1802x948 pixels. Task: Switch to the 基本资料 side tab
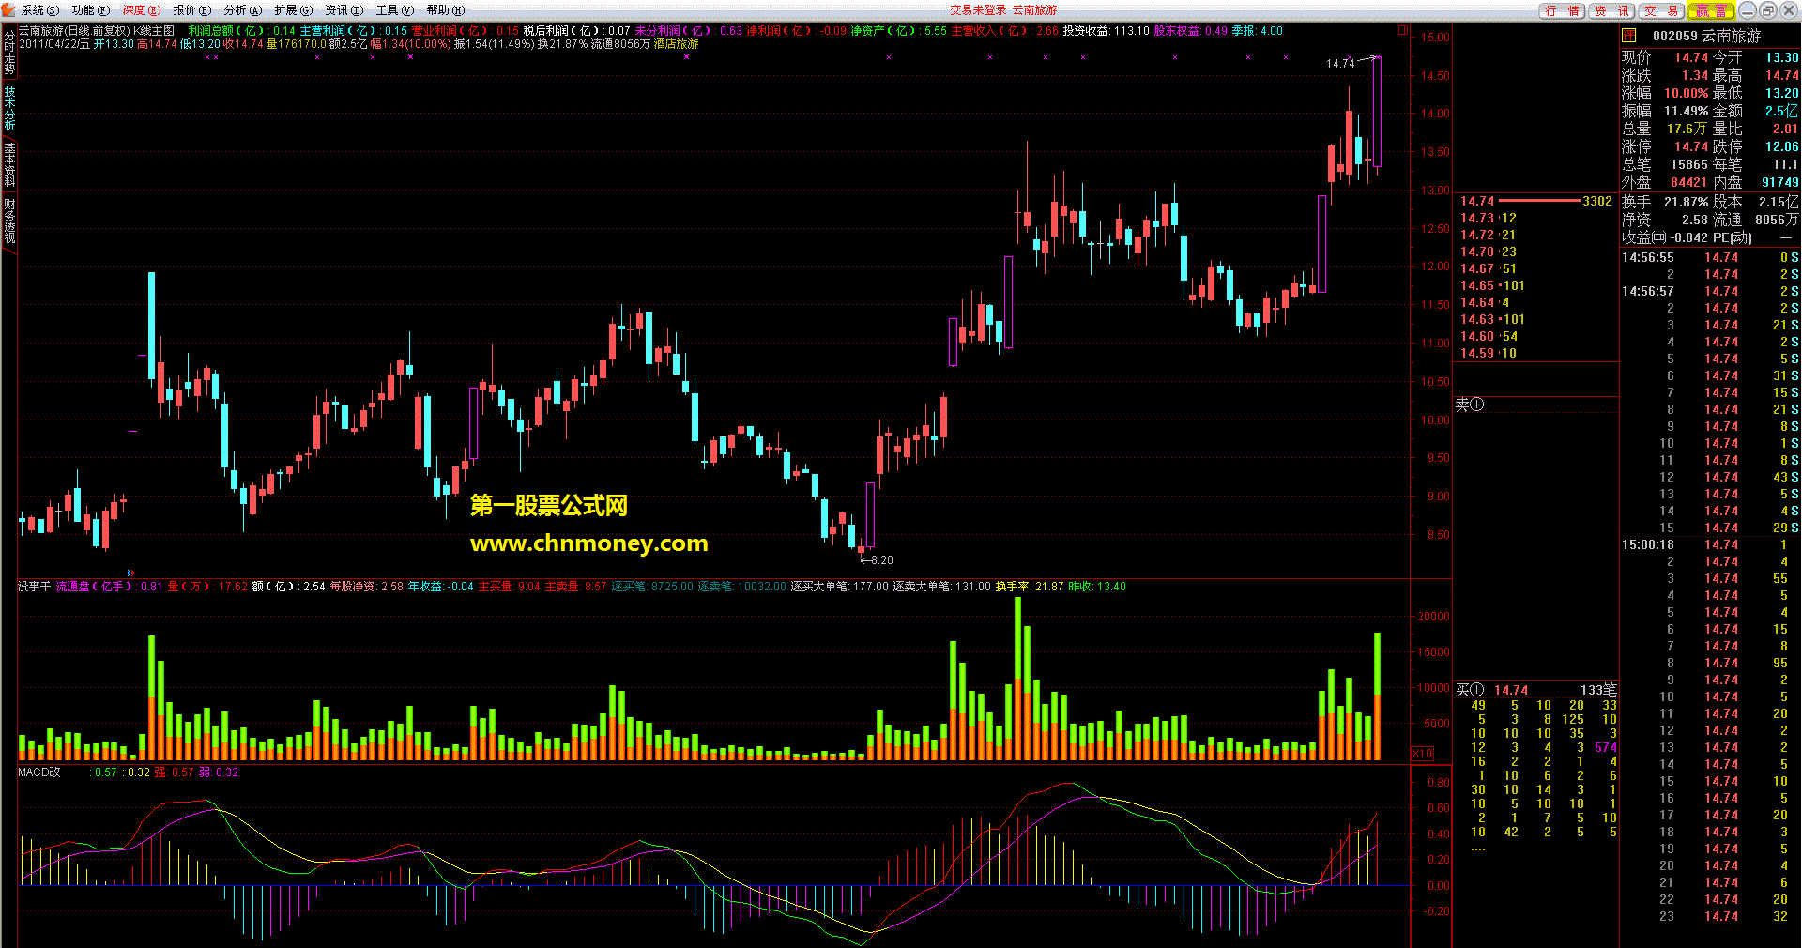click(x=9, y=164)
